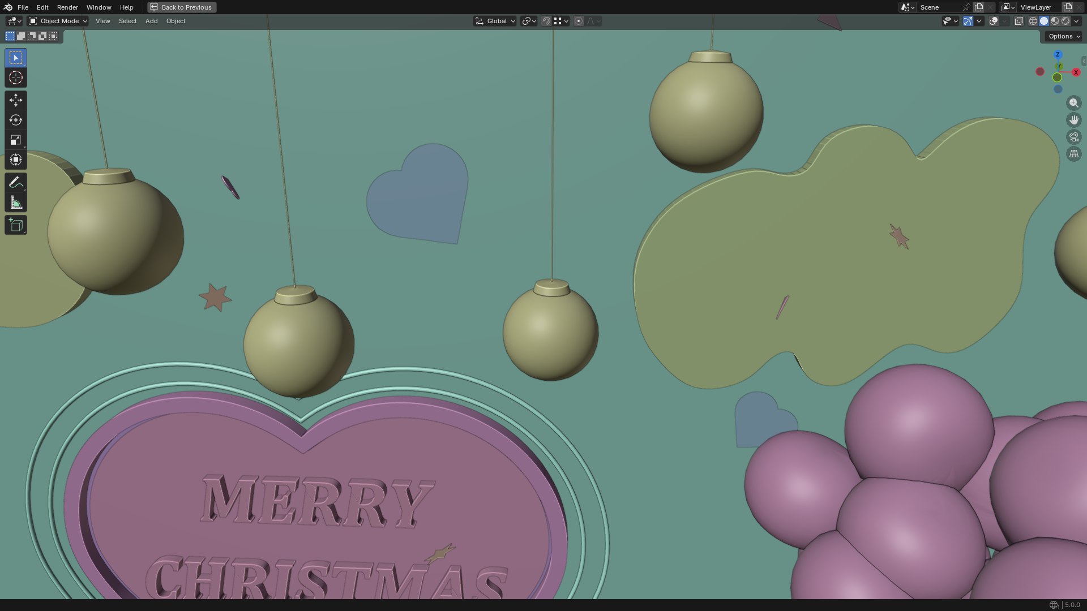
Task: Open the Window menu
Action: 99,7
